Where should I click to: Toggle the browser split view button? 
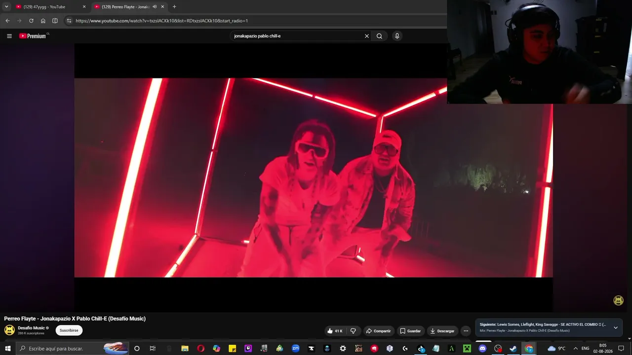(x=55, y=21)
